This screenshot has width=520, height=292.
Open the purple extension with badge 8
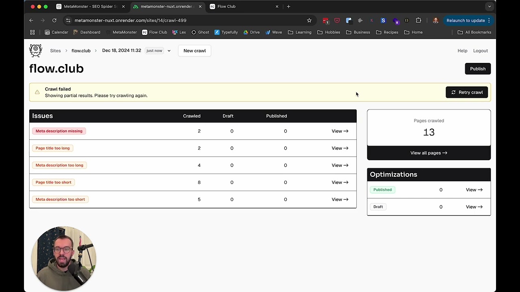396,21
